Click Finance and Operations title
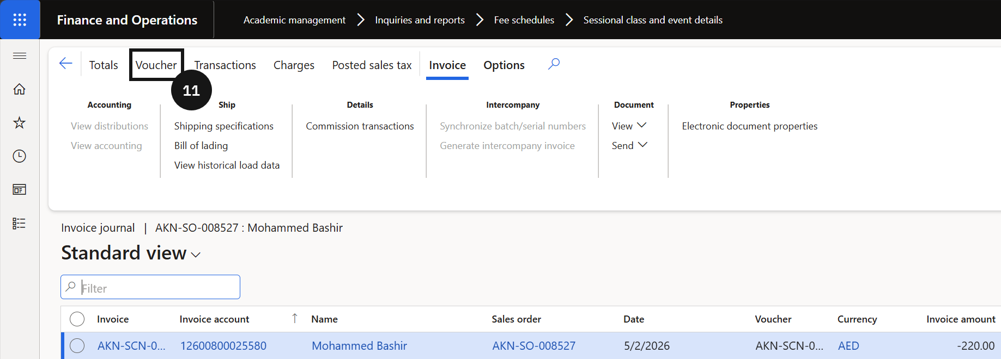Screen dimensions: 1001x359 (127, 20)
